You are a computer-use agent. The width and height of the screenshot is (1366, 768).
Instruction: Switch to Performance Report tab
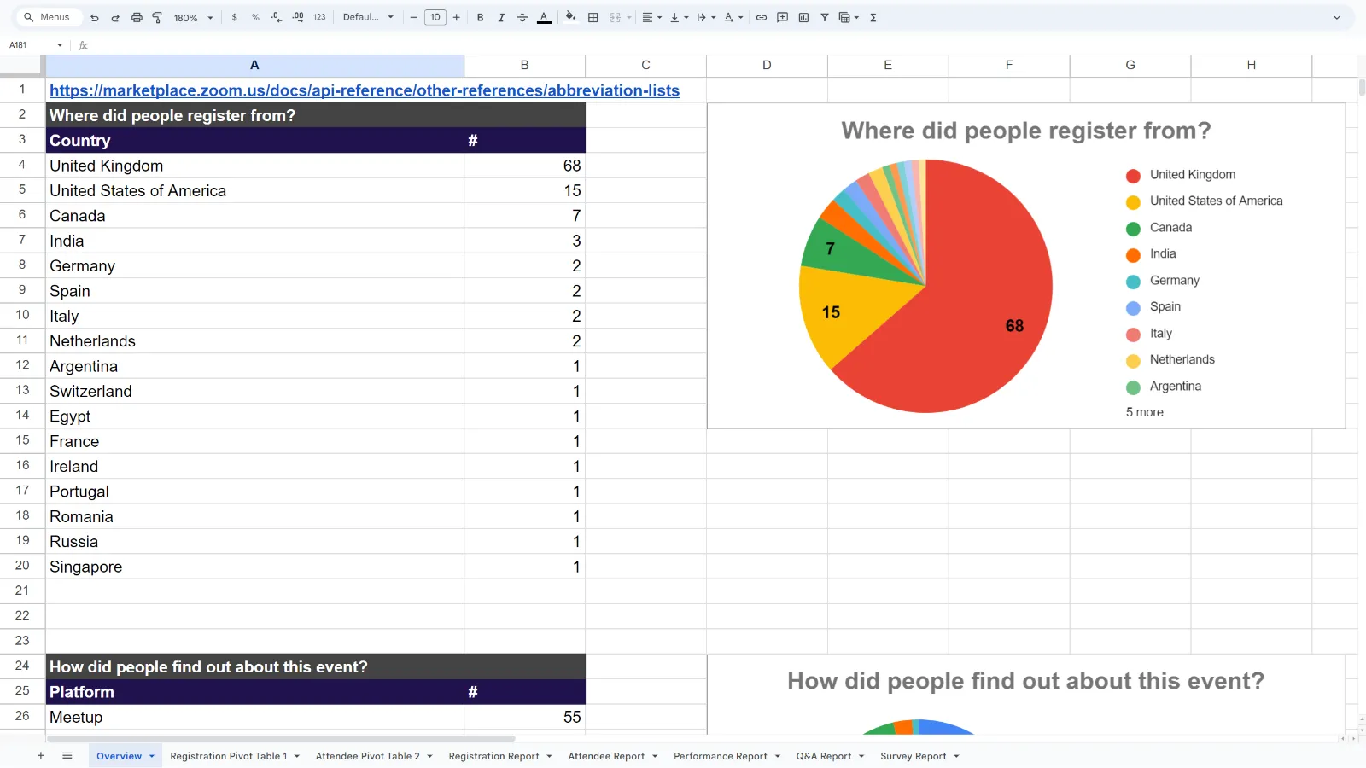click(720, 756)
